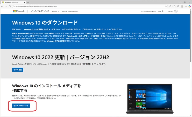Click the site lock icon in the address bar
Screen dimensions: 192x117
point(14,6)
